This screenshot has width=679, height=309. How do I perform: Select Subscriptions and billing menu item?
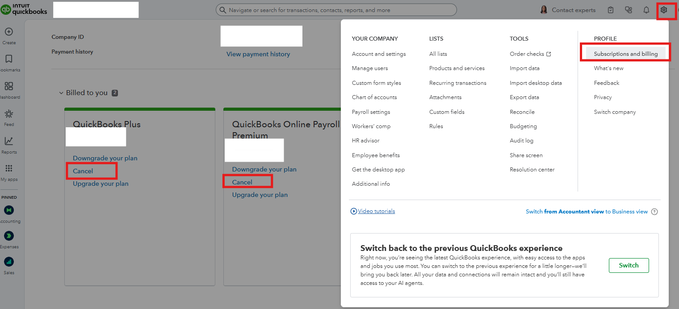pyautogui.click(x=625, y=54)
